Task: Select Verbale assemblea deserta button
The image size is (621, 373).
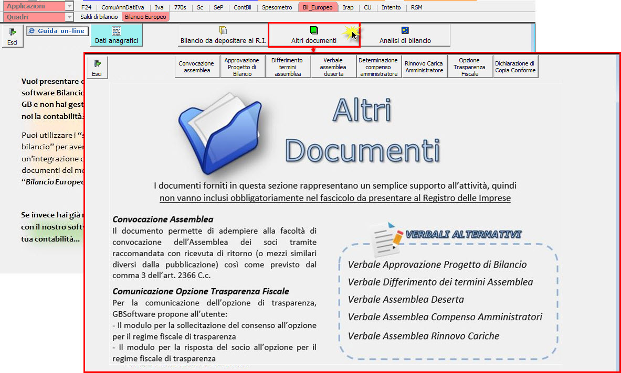Action: click(x=333, y=67)
